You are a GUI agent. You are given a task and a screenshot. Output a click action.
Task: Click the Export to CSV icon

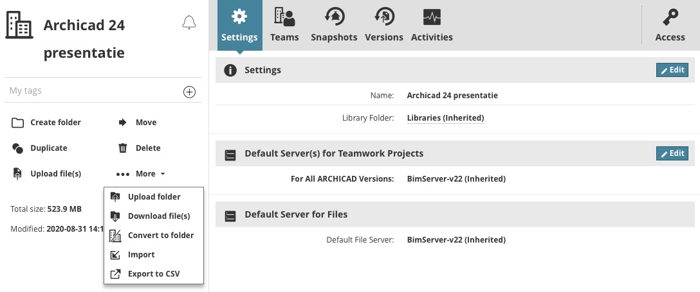point(115,274)
